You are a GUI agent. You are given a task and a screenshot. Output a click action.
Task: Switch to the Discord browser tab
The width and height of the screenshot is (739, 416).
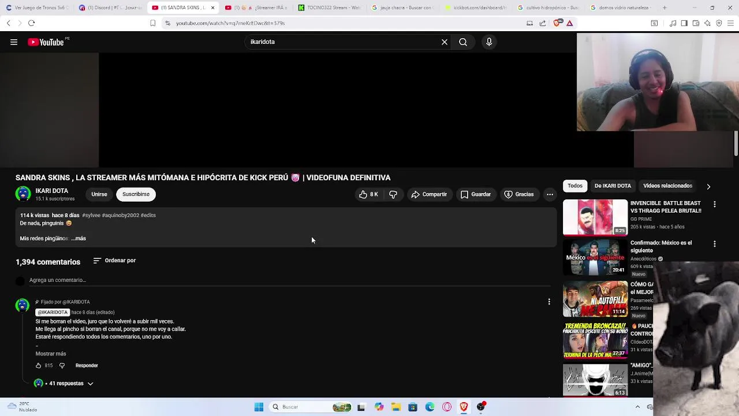point(110,8)
